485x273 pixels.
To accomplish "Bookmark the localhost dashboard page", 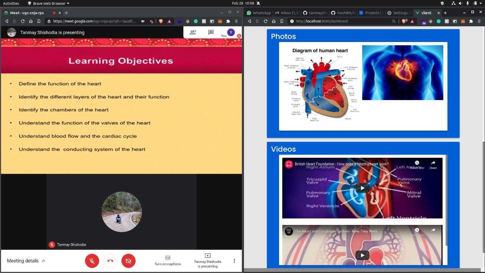I will pyautogui.click(x=282, y=21).
